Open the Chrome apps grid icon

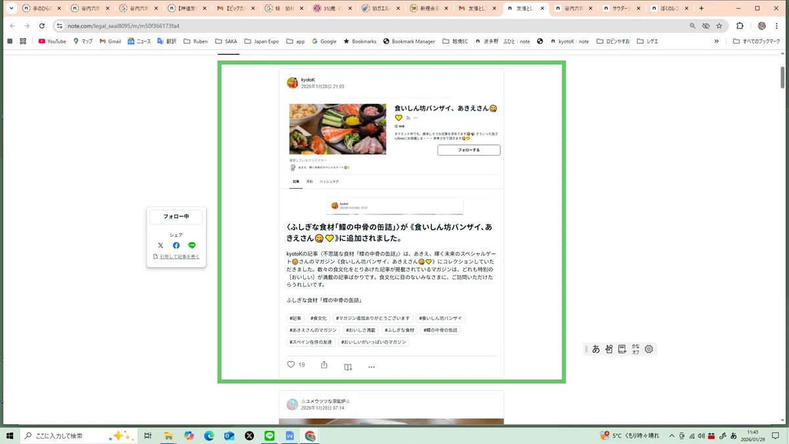23,41
